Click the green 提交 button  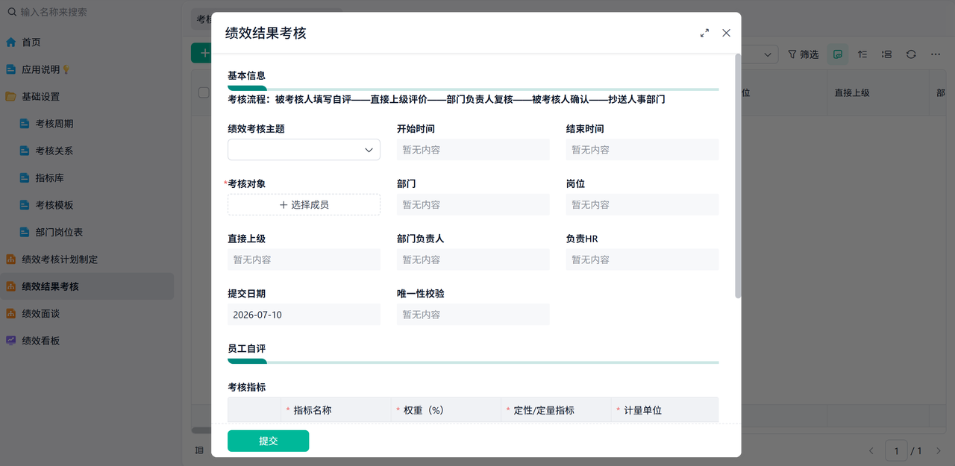(268, 441)
